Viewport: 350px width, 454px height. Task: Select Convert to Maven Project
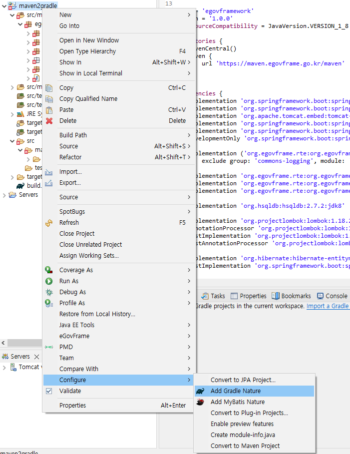245,446
